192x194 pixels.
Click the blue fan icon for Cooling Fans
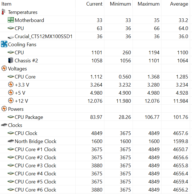pyautogui.click(x=4, y=44)
